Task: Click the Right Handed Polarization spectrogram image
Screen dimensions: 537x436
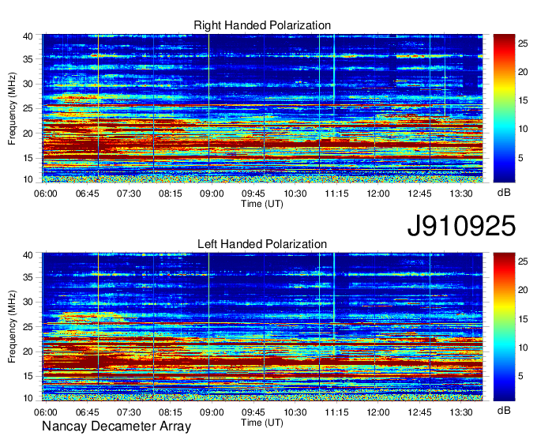Action: (x=262, y=108)
